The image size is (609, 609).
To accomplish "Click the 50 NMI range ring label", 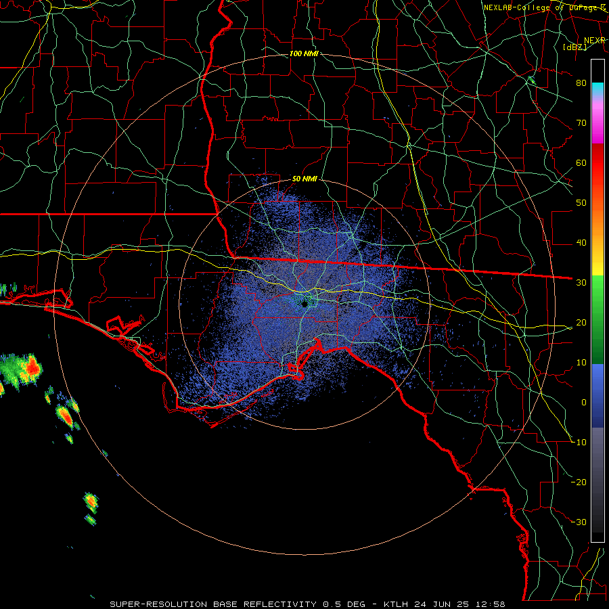I will point(304,179).
